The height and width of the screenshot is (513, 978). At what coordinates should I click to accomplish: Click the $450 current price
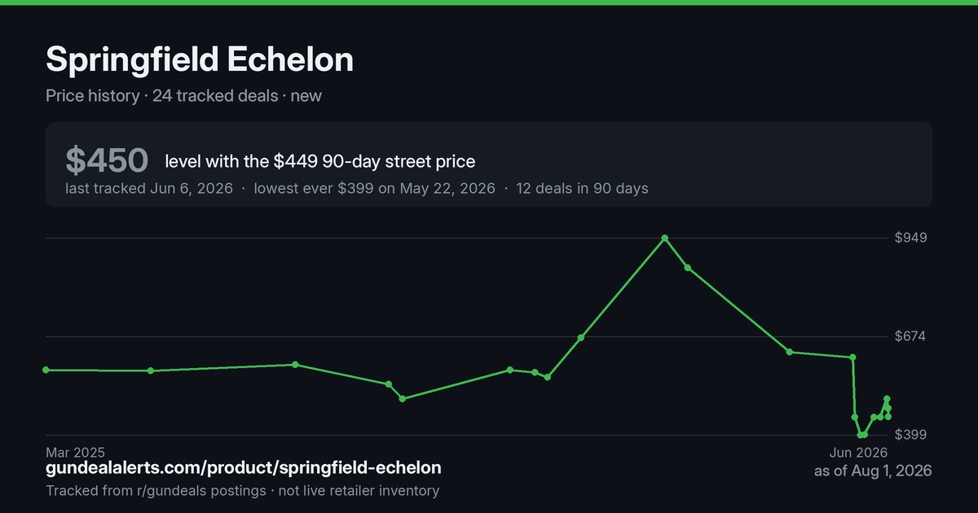[x=107, y=160]
